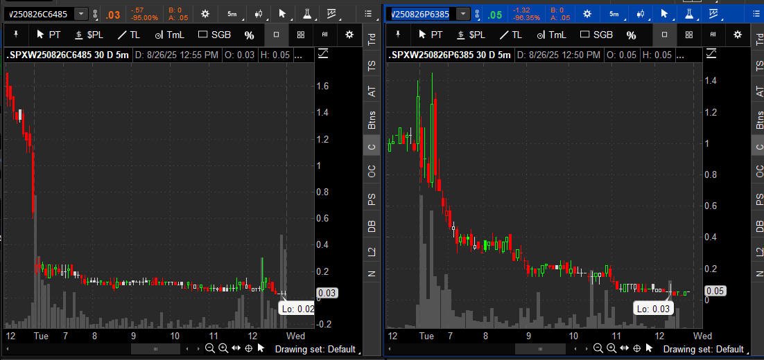The image size is (764, 360).
Task: Open Drawing set: Default menu in left chart
Action: [x=315, y=349]
